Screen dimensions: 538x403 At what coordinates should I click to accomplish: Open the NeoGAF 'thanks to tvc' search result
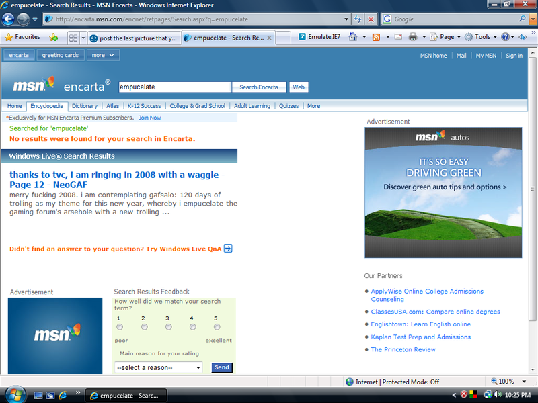click(117, 179)
